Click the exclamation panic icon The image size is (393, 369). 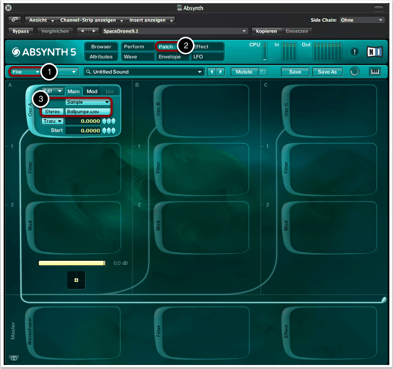(355, 52)
